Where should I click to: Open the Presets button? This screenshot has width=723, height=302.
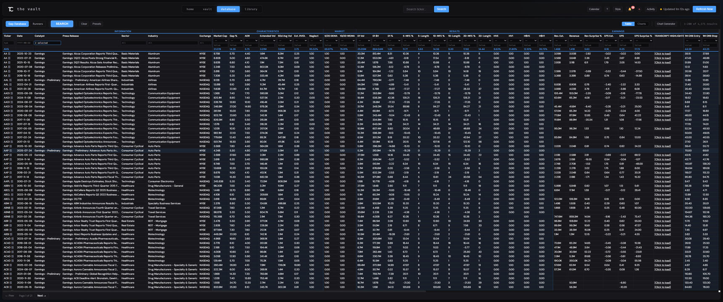[x=97, y=24]
